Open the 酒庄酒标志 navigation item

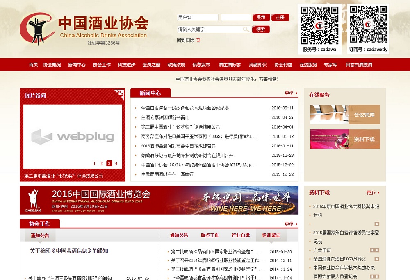tap(230, 65)
